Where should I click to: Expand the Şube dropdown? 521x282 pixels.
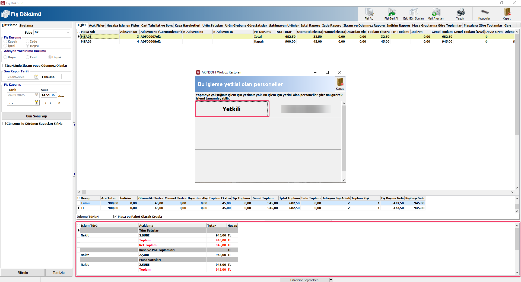[x=68, y=33]
